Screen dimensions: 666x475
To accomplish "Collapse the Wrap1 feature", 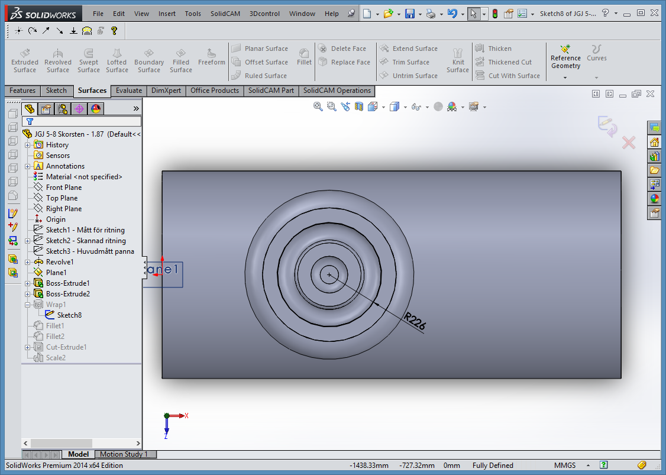I will (x=28, y=305).
